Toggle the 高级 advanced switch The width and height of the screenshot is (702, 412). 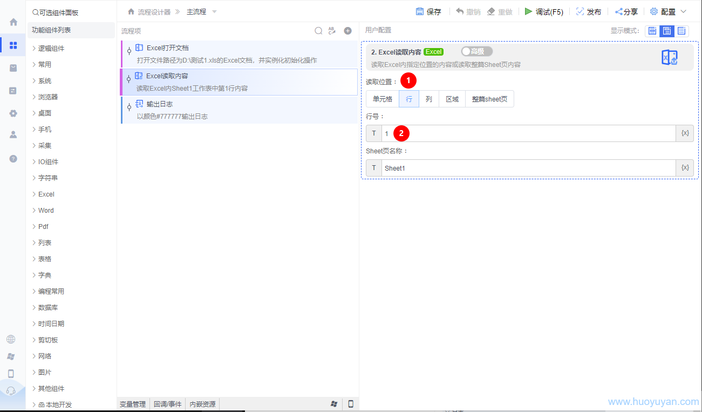[475, 51]
